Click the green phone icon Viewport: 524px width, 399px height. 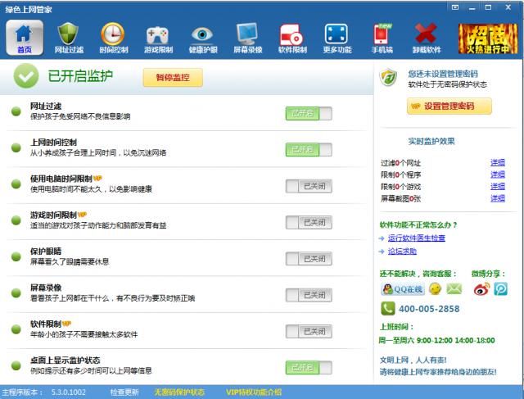tap(387, 308)
